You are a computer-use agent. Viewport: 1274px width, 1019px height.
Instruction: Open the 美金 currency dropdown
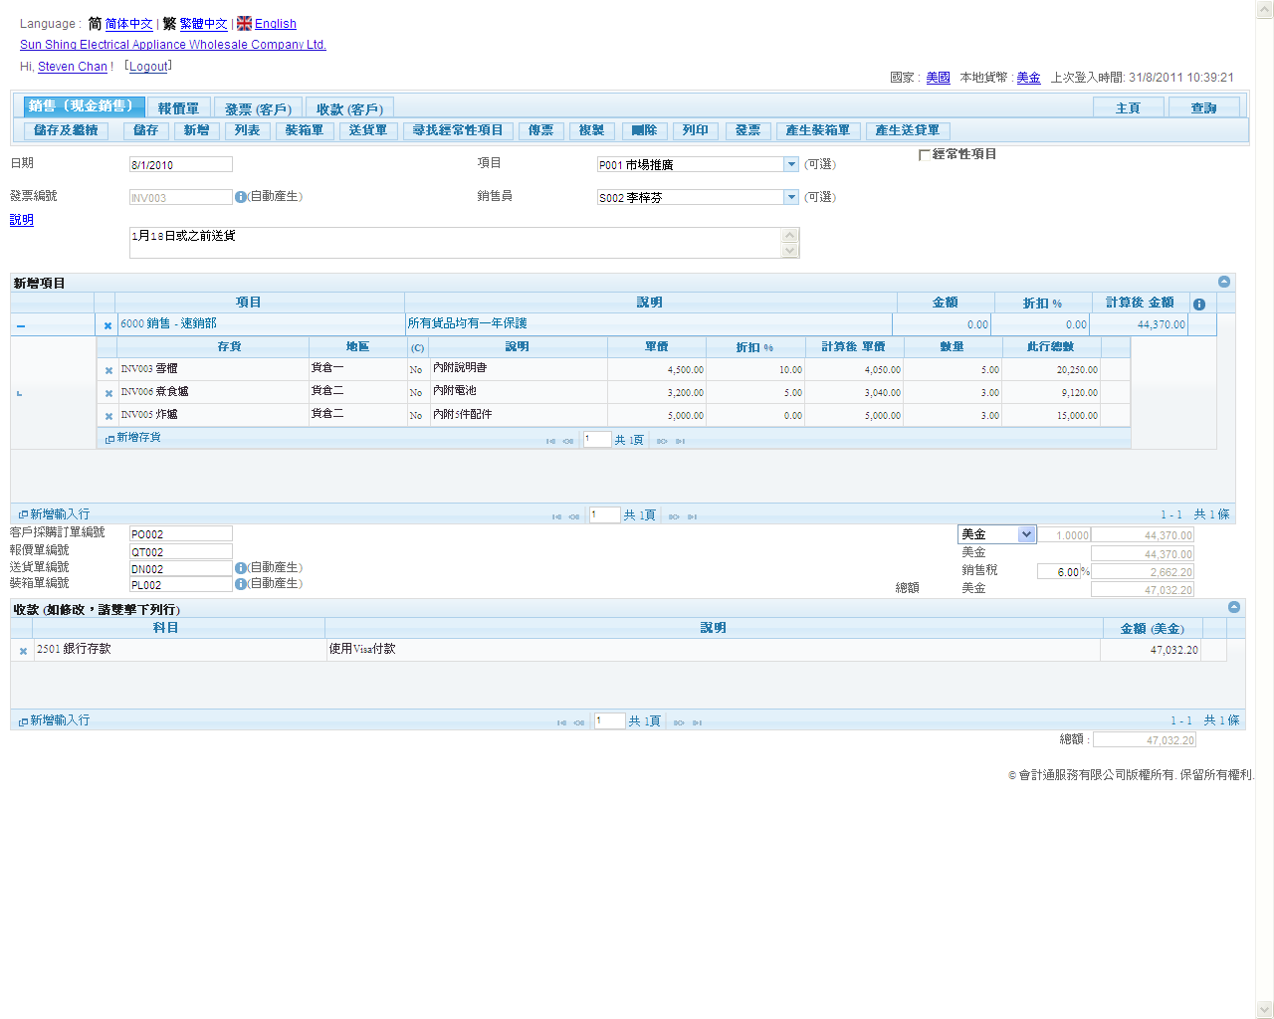click(x=1026, y=534)
